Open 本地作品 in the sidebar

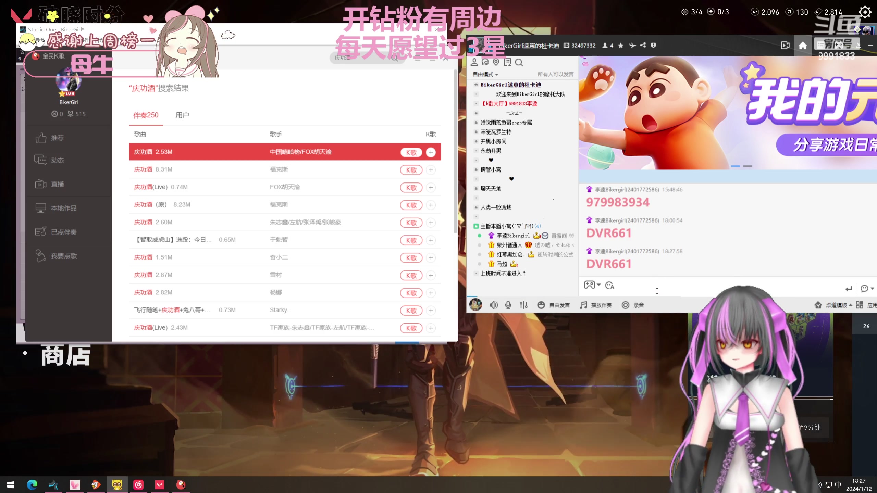point(56,208)
